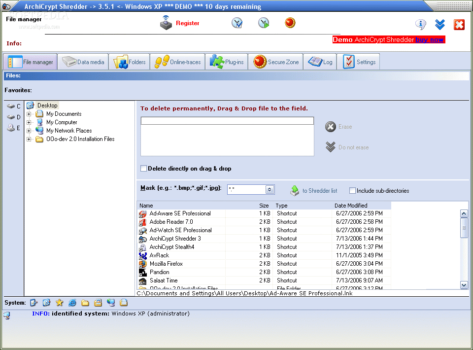Screen dimensions: 473x350
Task: Click the System printer-like folder icon
Action: tap(98, 303)
